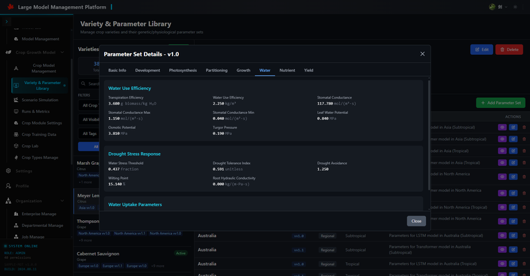
Task: Collapse the Crop Growth Model chevron
Action: pyautogui.click(x=62, y=52)
